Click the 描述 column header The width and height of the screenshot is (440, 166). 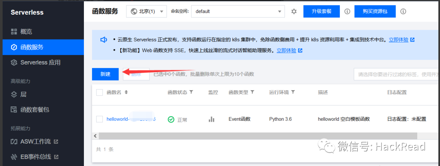(323, 92)
